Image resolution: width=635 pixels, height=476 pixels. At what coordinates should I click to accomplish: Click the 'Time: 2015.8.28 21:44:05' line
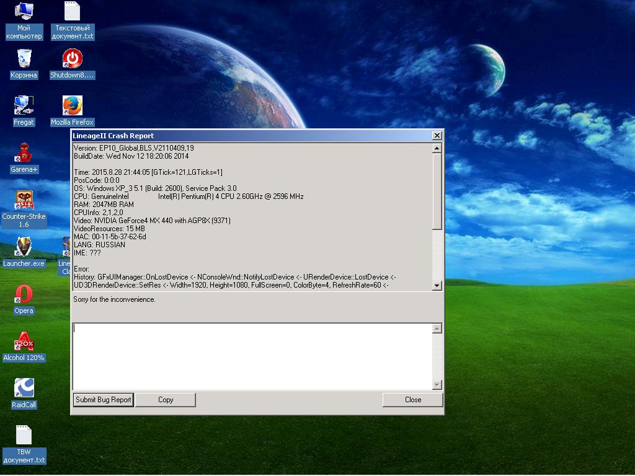pos(148,172)
